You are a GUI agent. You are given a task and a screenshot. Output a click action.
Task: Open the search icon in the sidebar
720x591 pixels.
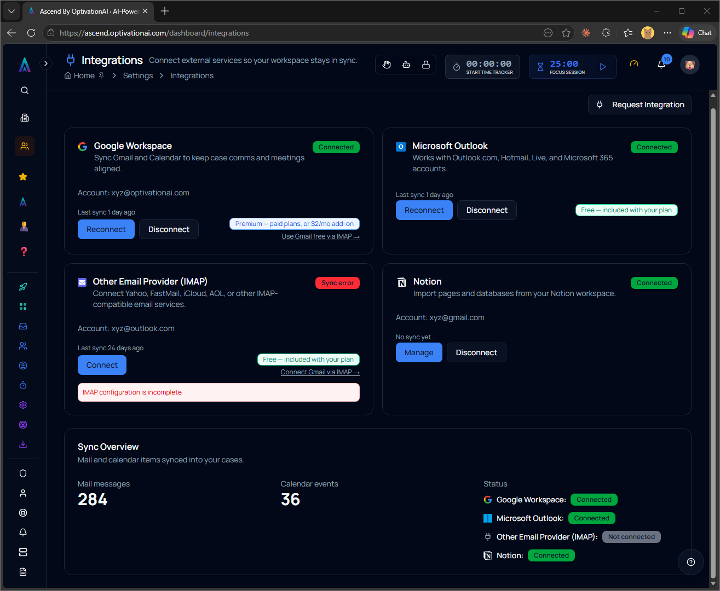click(24, 90)
